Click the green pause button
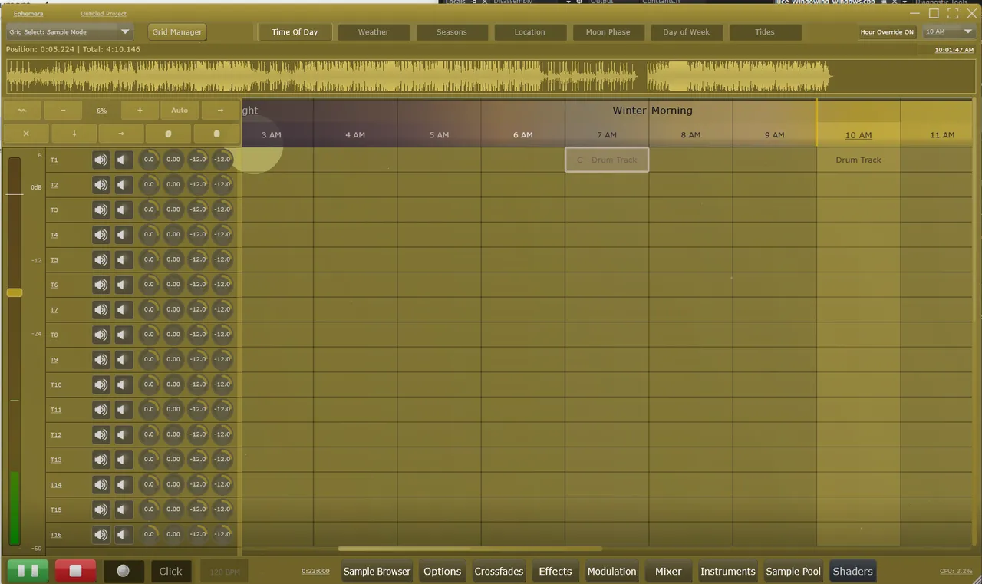Screen dimensions: 982x584 tap(28, 571)
